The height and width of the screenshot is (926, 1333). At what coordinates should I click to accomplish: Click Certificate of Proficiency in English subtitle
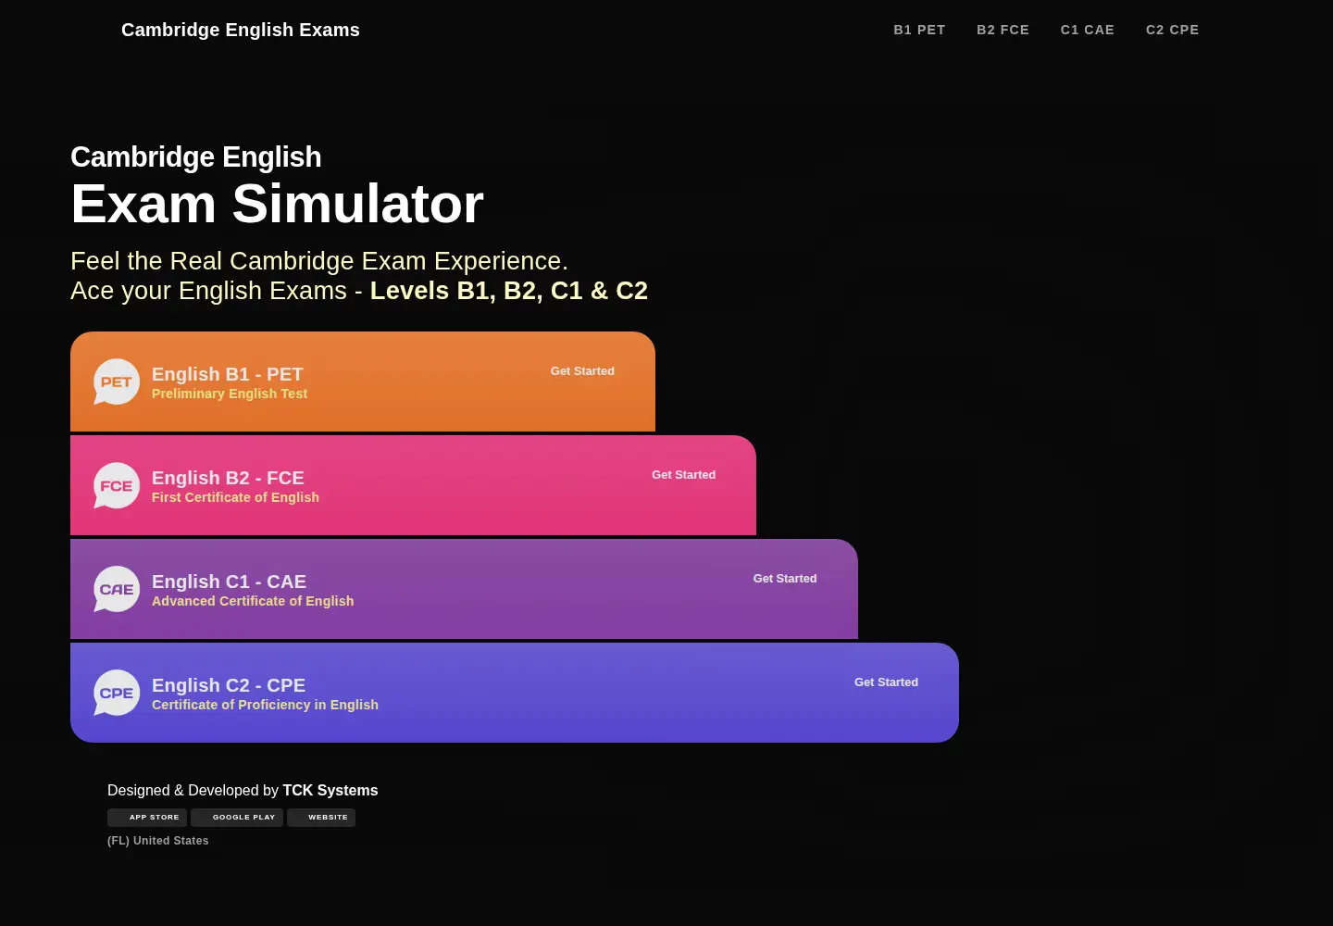tap(265, 705)
